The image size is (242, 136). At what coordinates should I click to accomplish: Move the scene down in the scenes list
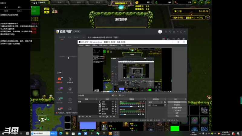[x=90, y=117]
